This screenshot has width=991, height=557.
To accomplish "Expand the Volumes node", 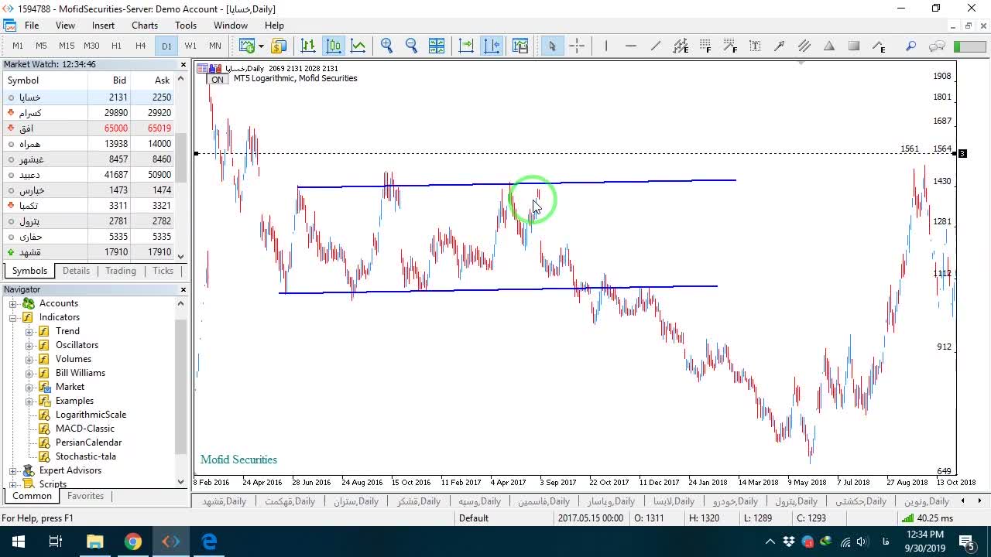I will click(x=29, y=359).
